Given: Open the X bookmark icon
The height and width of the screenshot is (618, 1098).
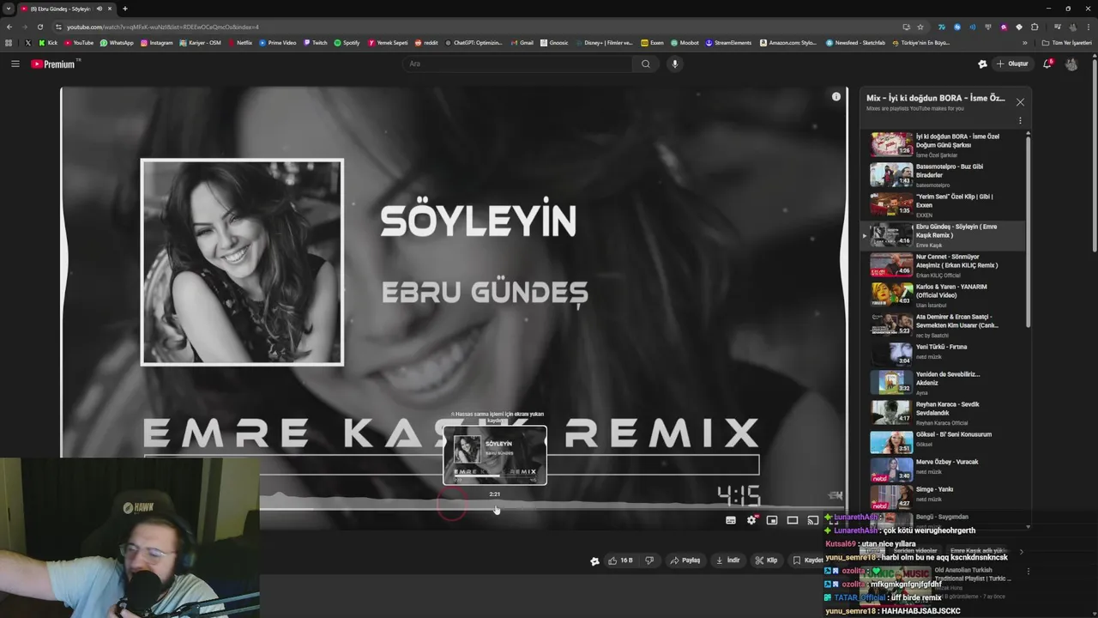Looking at the screenshot, I should coord(27,43).
